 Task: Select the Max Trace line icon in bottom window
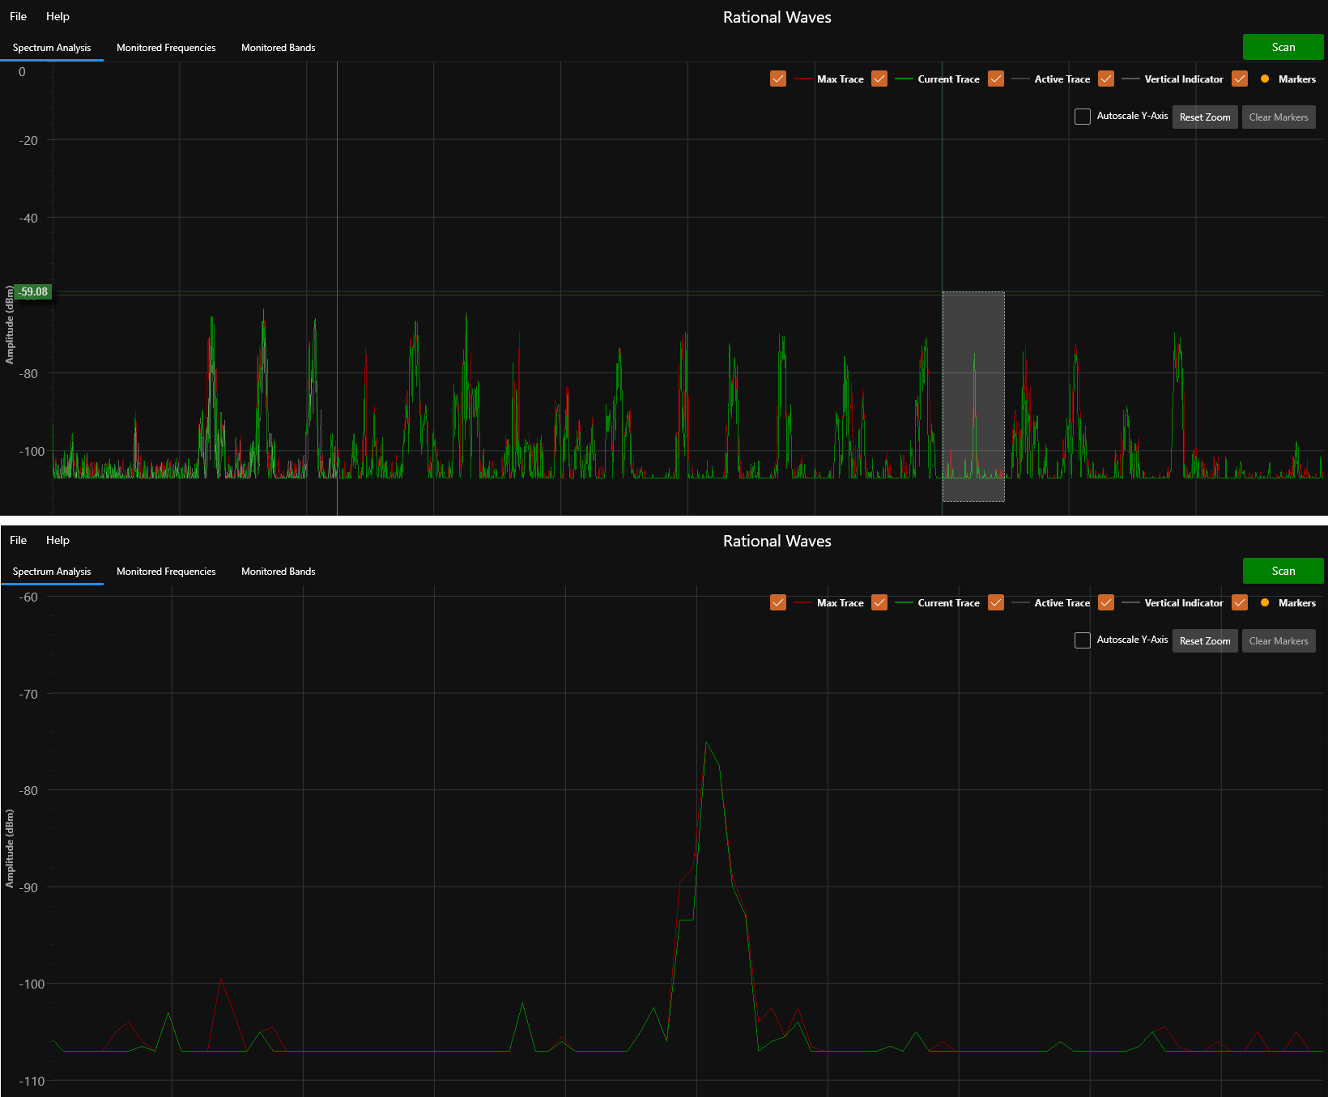[x=802, y=602]
